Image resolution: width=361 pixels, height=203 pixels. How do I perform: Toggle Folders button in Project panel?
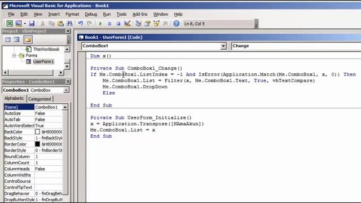[28, 39]
